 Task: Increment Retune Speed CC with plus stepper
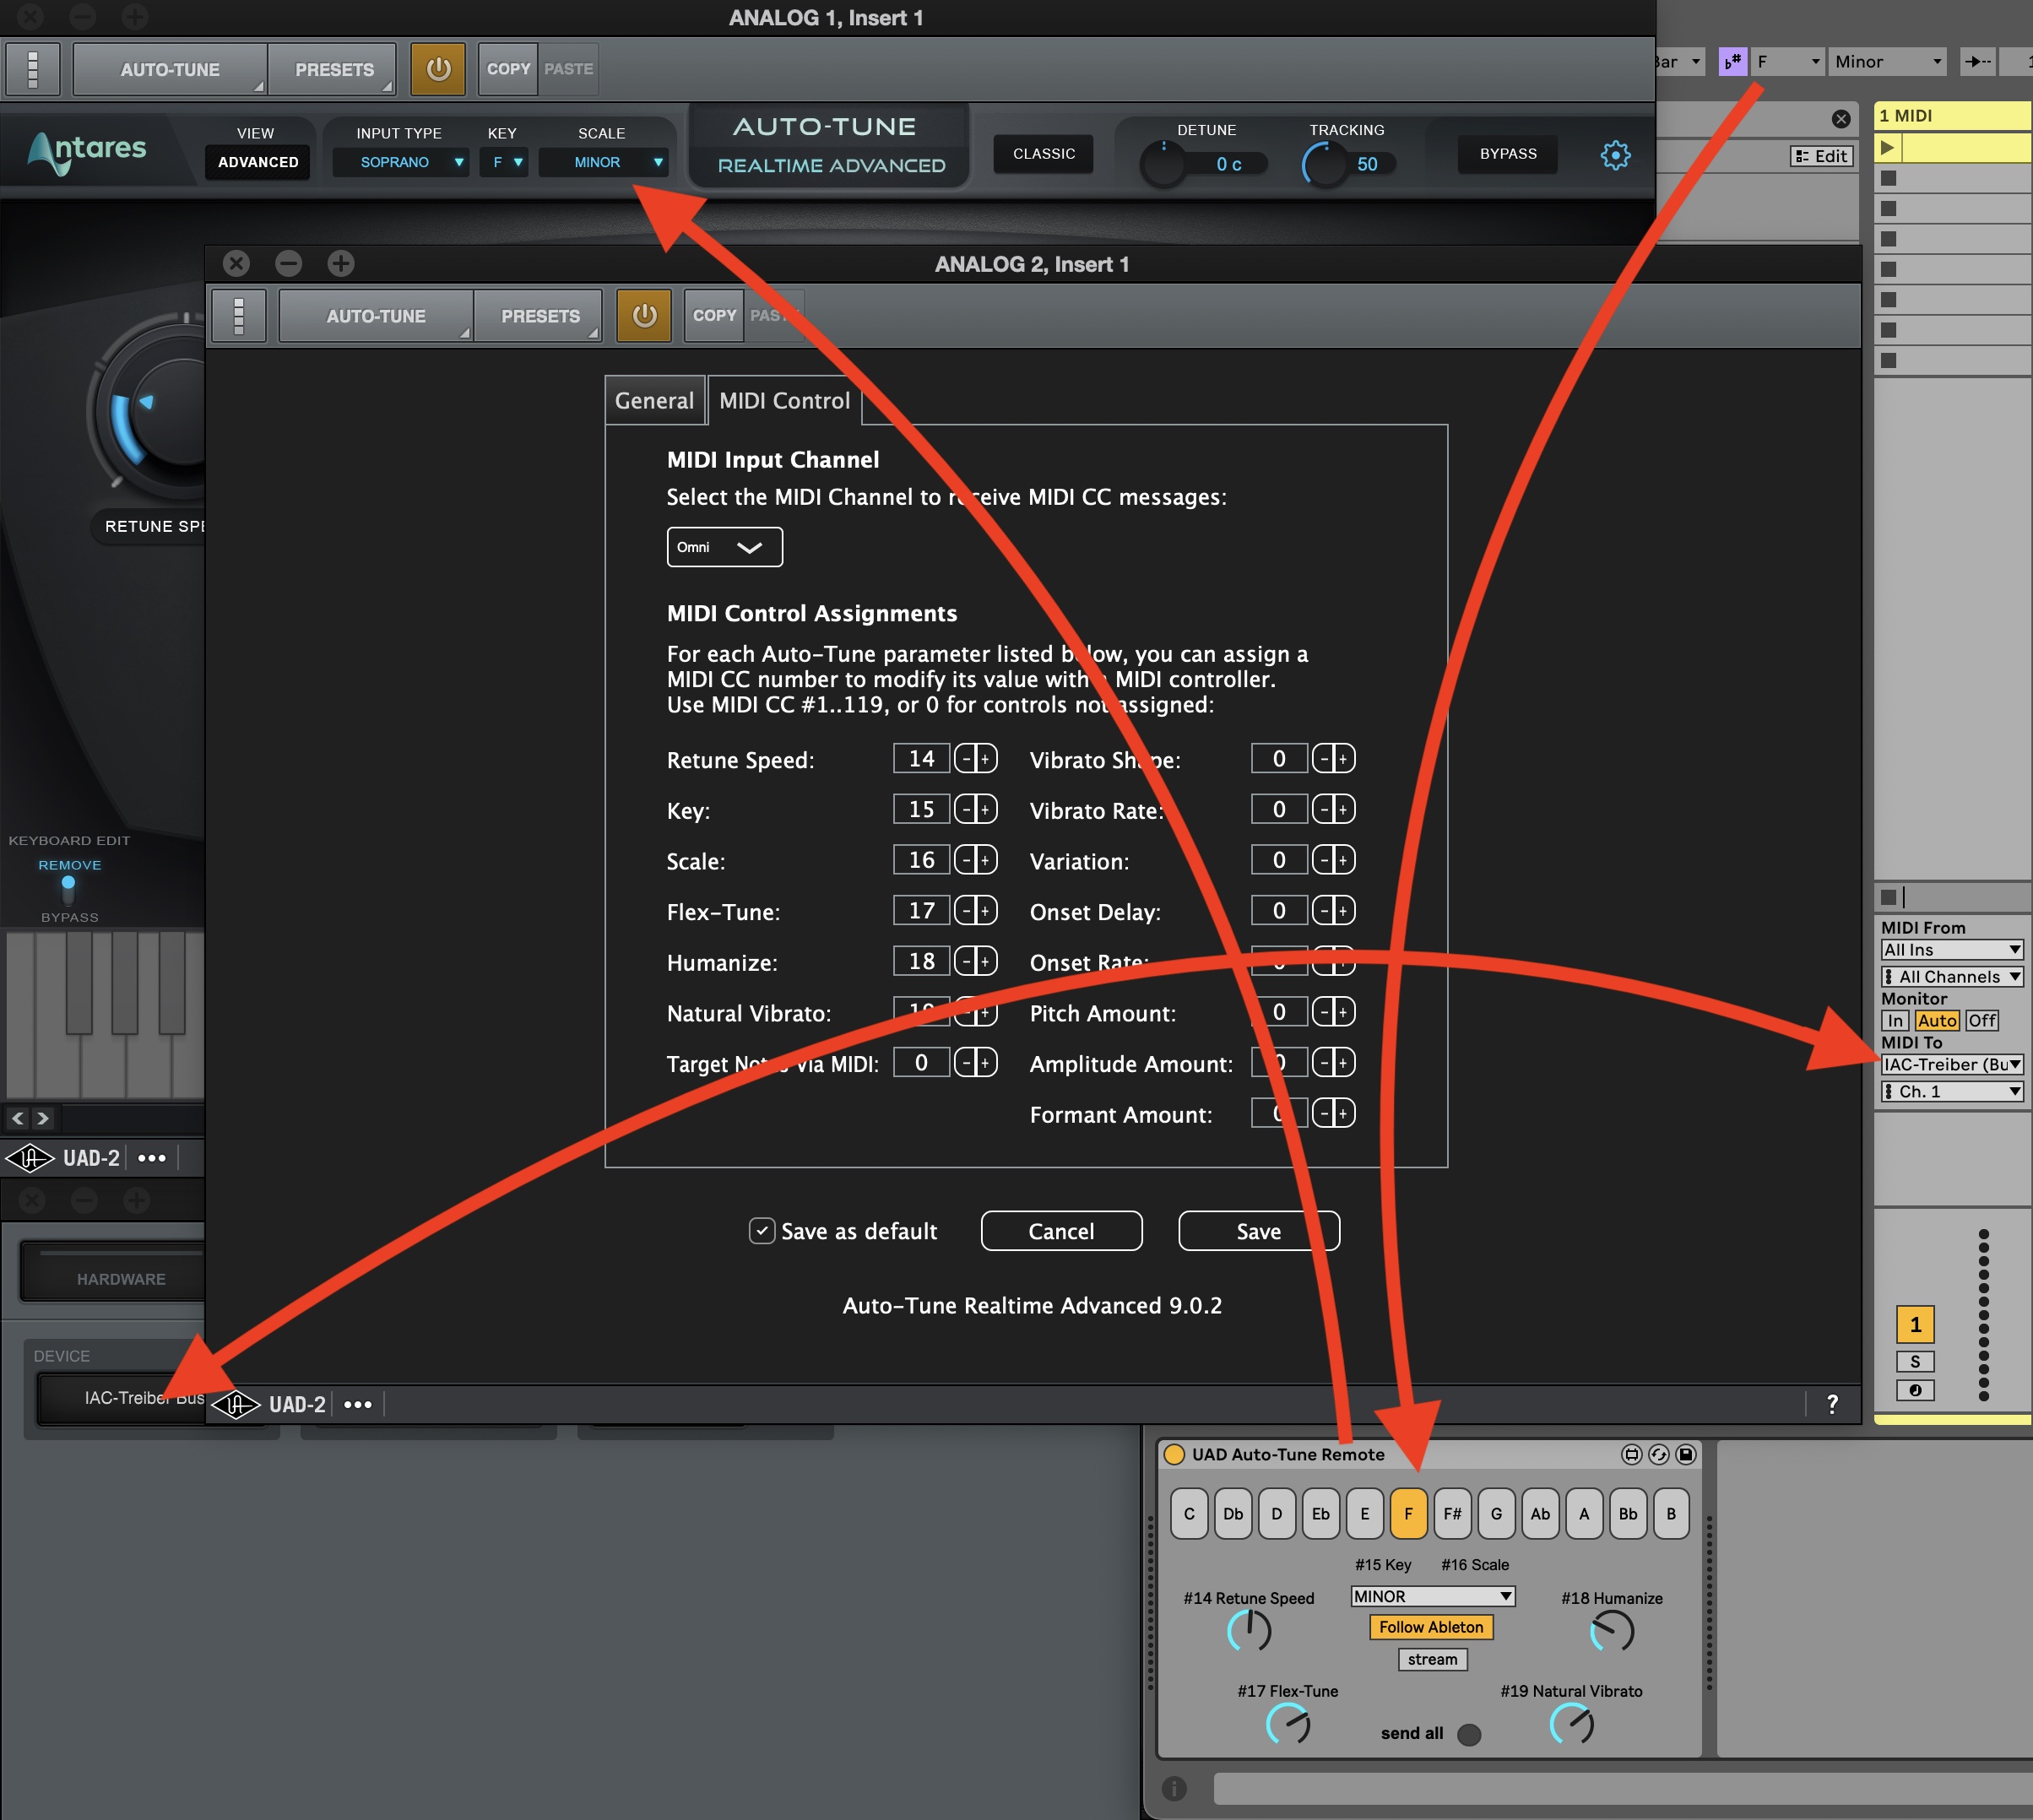point(985,759)
